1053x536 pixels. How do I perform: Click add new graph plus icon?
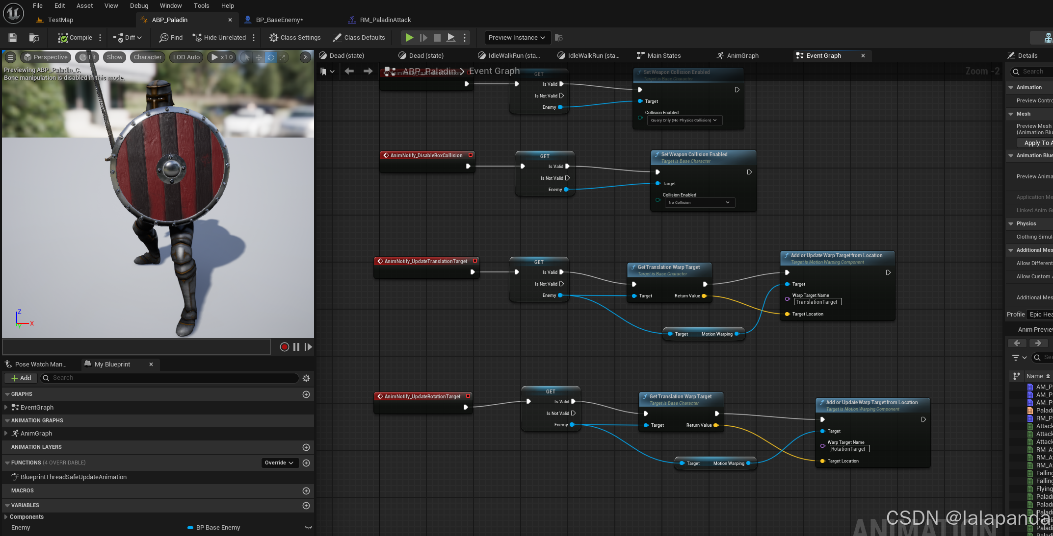click(306, 394)
